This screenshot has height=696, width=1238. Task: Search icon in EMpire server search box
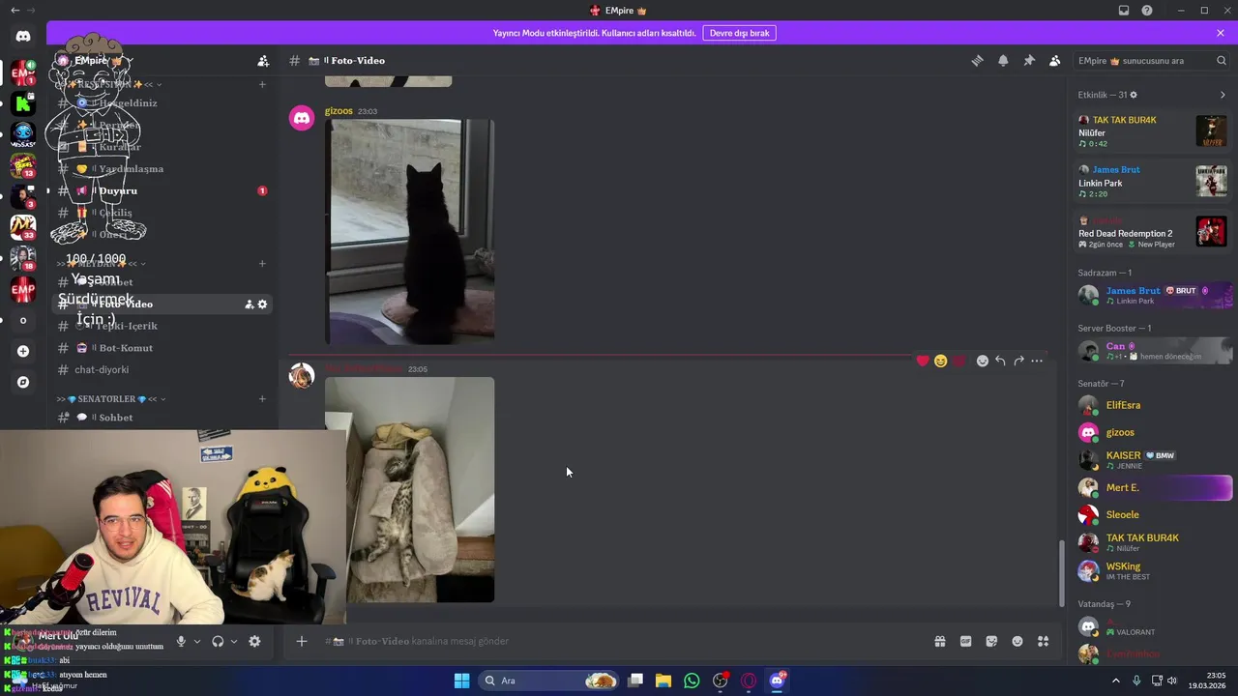click(x=1222, y=61)
